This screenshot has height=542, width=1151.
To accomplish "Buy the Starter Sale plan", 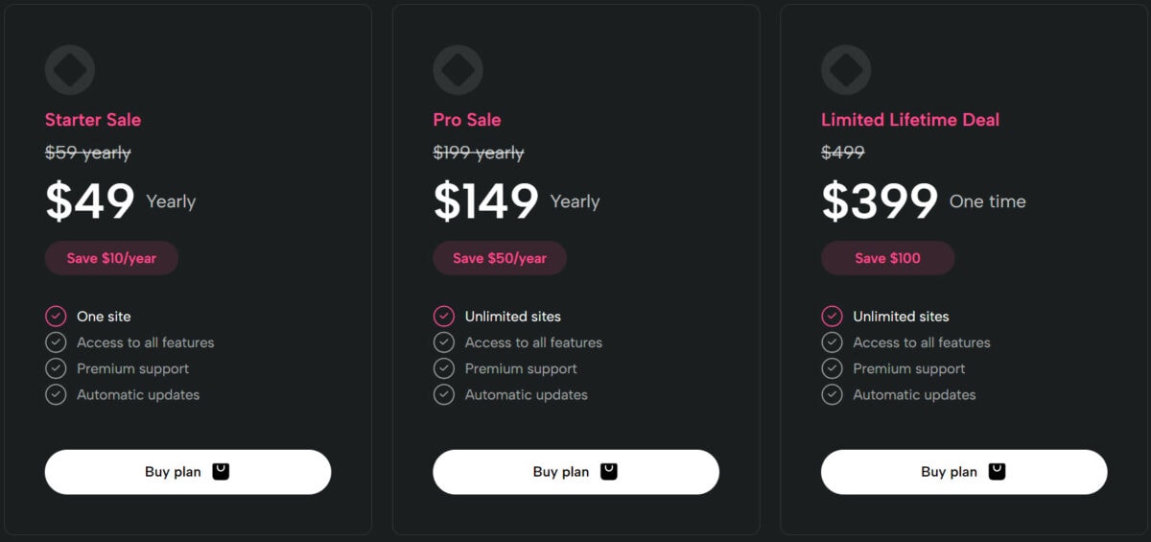I will pos(188,472).
